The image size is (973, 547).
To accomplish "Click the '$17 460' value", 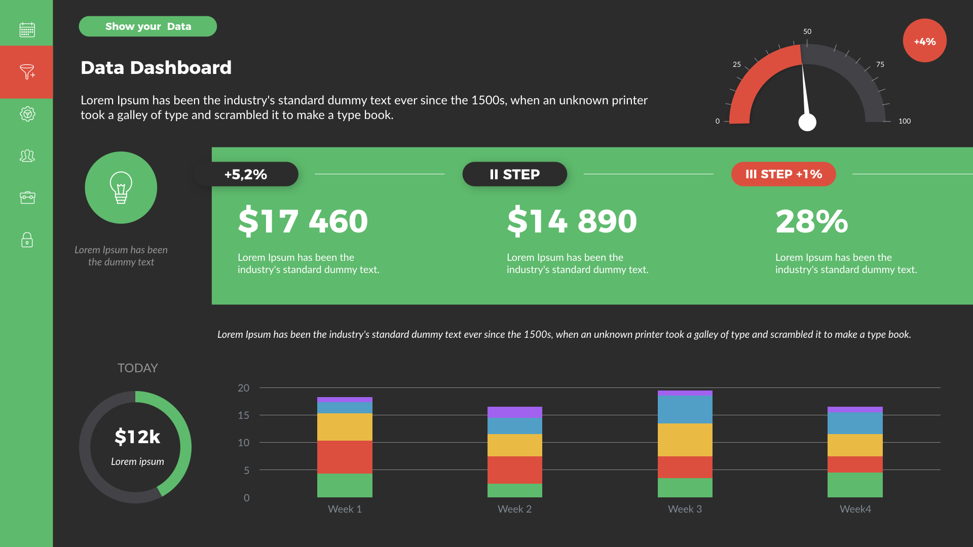I will pos(303,221).
